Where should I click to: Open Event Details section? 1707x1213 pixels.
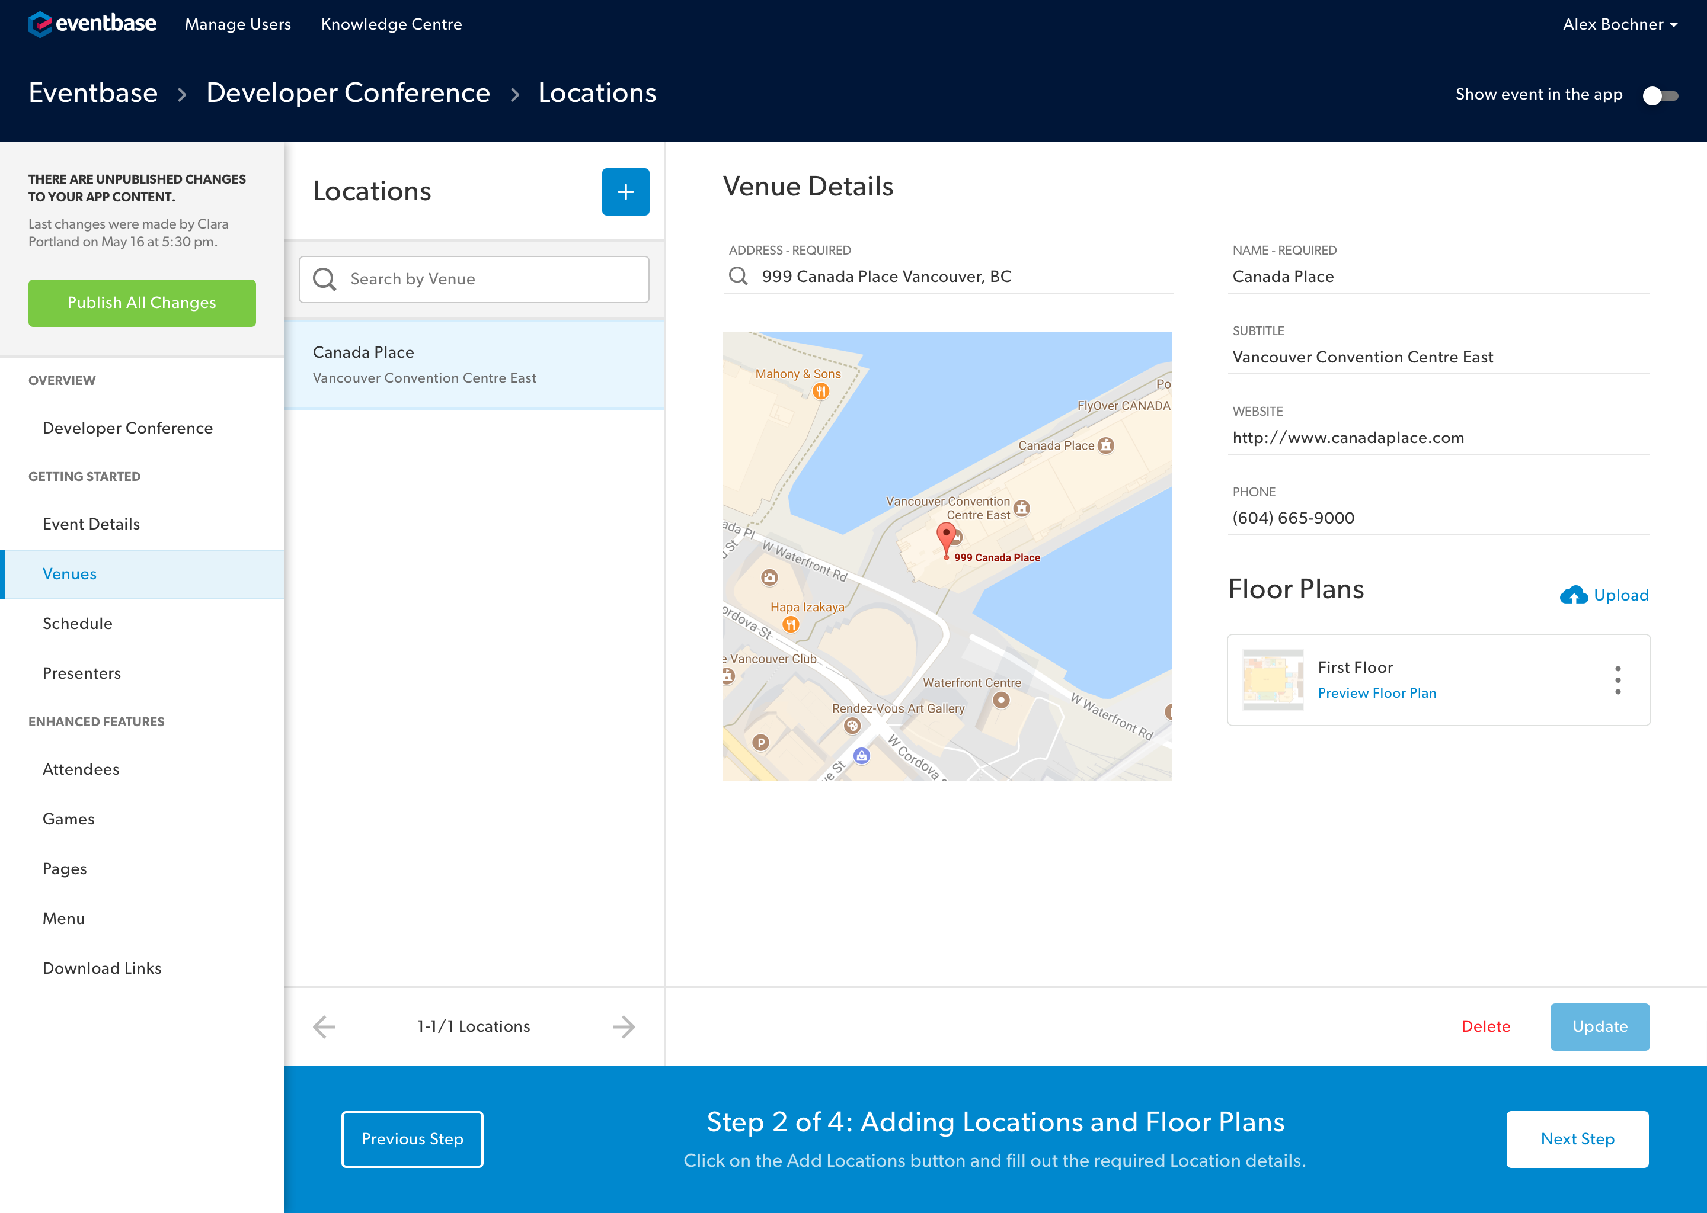91,524
